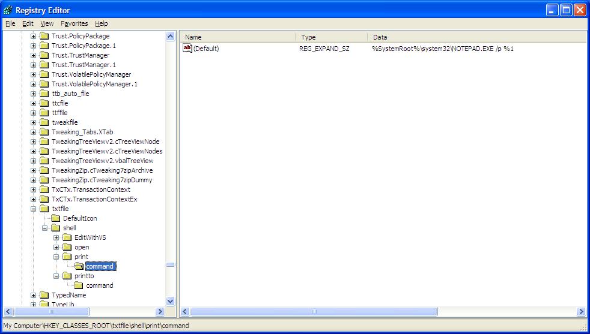Select the command key under printto

[99, 285]
